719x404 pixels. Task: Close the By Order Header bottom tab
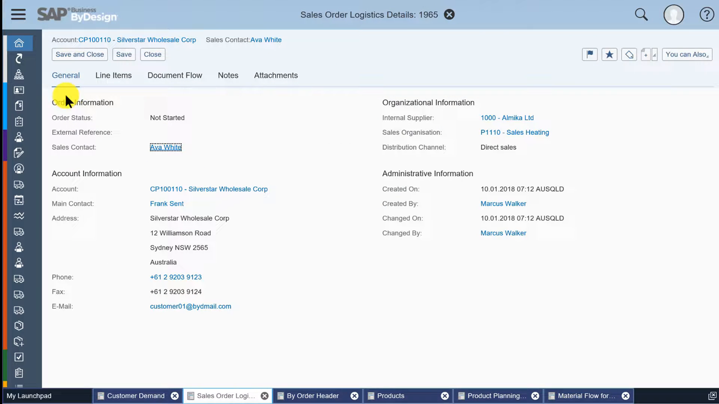pos(354,396)
